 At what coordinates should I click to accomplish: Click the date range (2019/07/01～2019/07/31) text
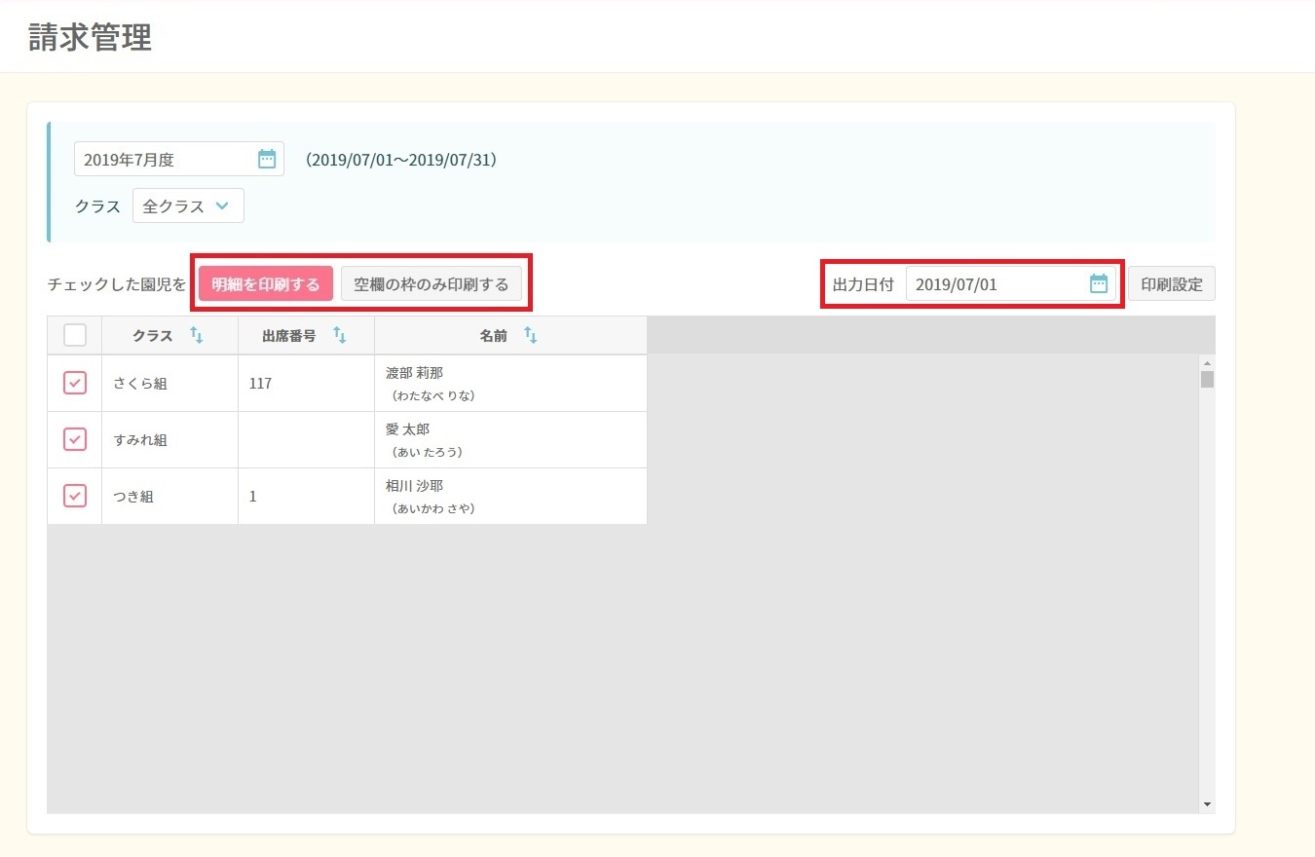[x=400, y=159]
